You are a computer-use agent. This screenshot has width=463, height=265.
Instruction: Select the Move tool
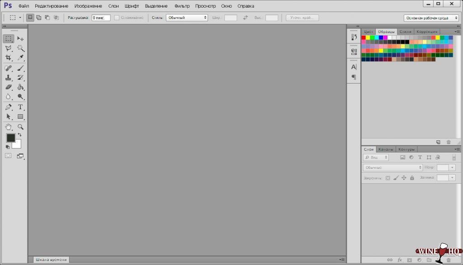(20, 39)
